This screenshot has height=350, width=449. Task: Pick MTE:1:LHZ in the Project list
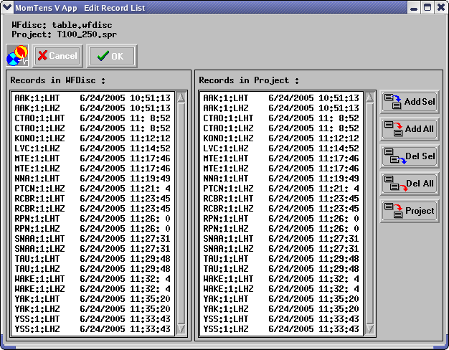[x=281, y=168]
